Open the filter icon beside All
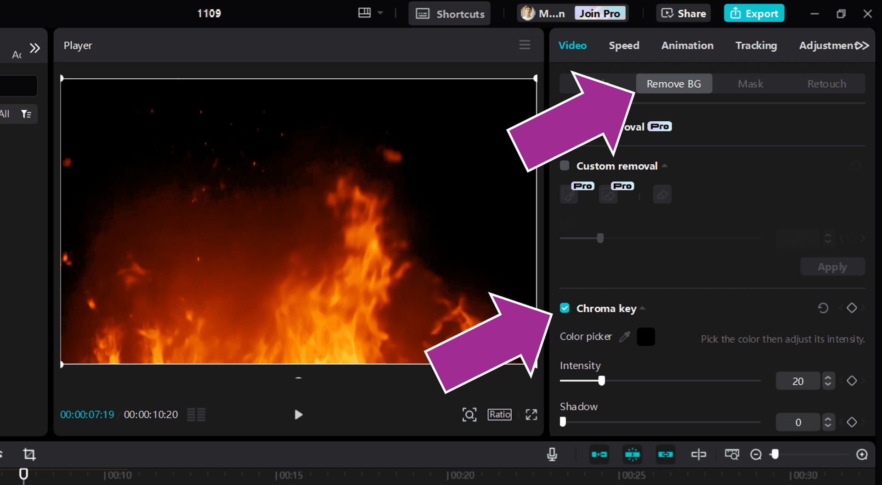 click(x=26, y=114)
